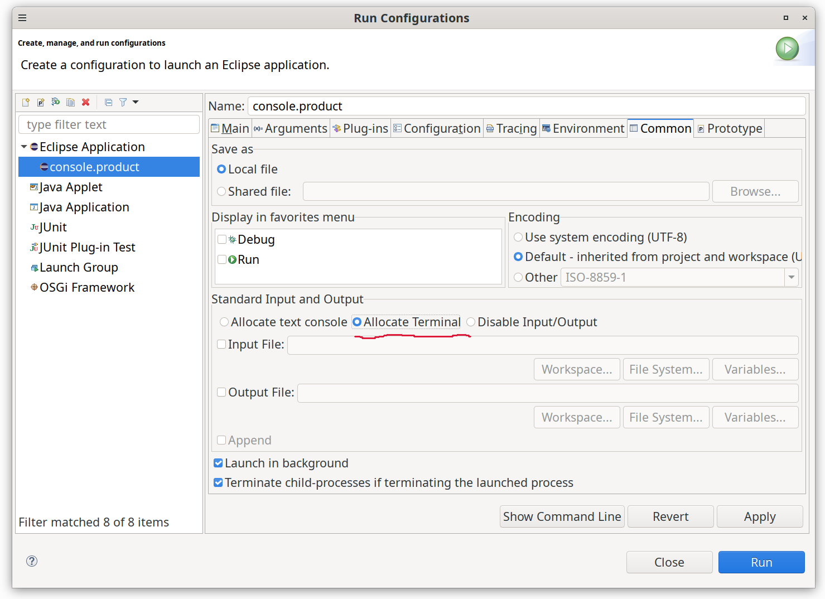825x599 pixels.
Task: Click the type filter text field
Action: [x=109, y=124]
